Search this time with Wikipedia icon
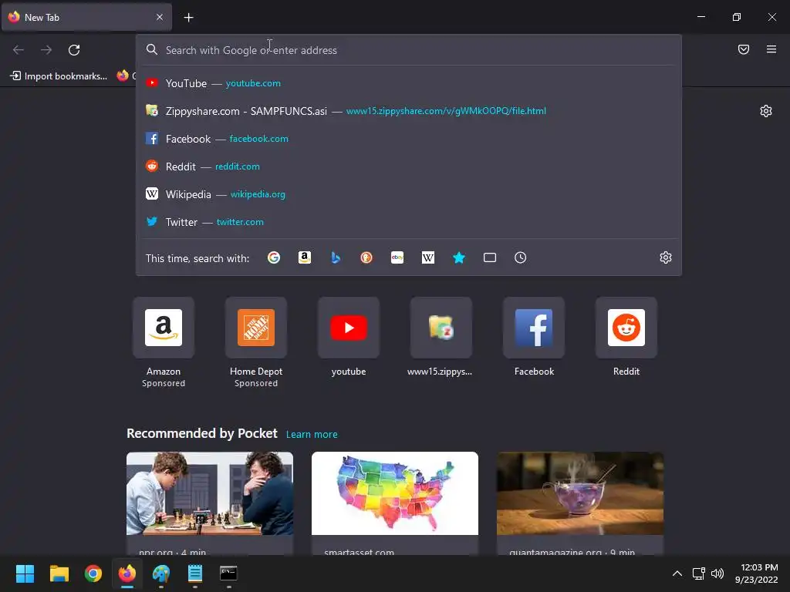 click(x=427, y=257)
